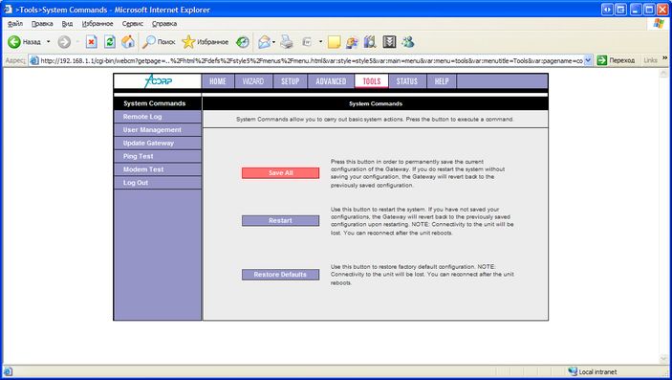This screenshot has height=380, width=672.
Task: Switch to the ADVANCED tab
Action: pos(331,81)
